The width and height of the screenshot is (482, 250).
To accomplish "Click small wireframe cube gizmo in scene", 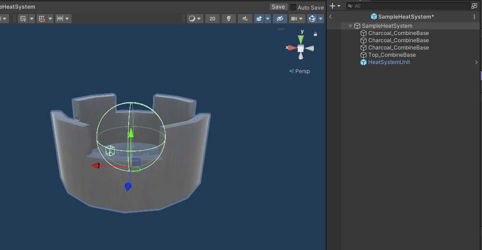I will point(110,151).
